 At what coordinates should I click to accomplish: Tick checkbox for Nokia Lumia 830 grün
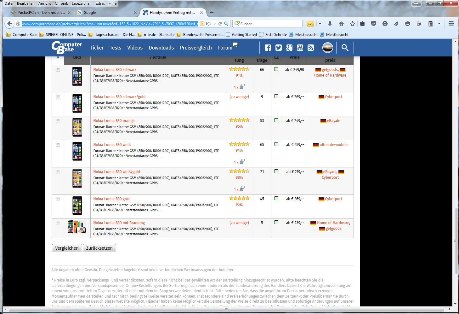click(58, 199)
